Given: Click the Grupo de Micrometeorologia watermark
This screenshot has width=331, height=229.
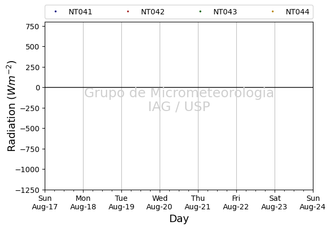Looking at the screenshot, I should pos(179,93).
